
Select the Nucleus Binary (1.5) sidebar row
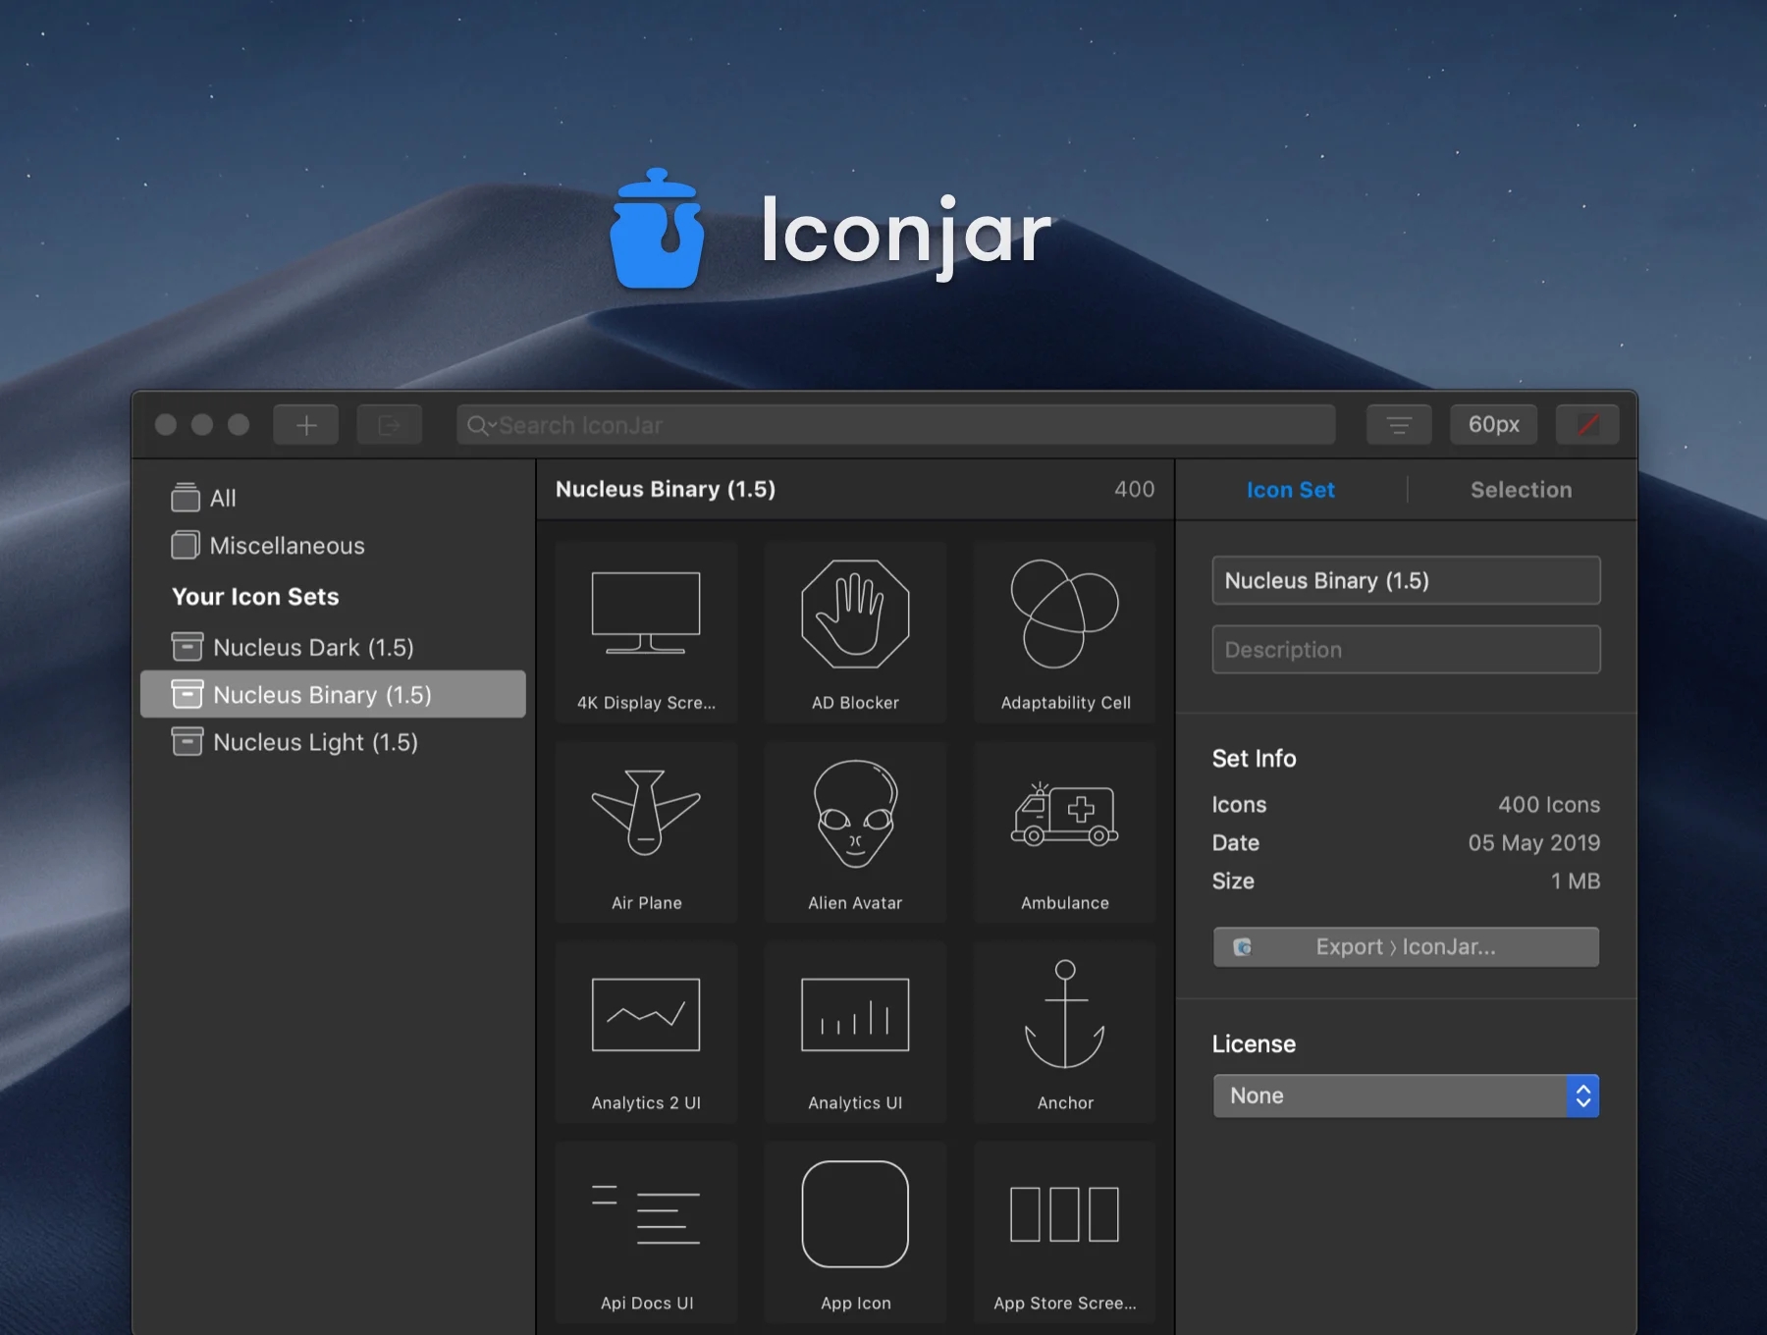[x=334, y=695]
